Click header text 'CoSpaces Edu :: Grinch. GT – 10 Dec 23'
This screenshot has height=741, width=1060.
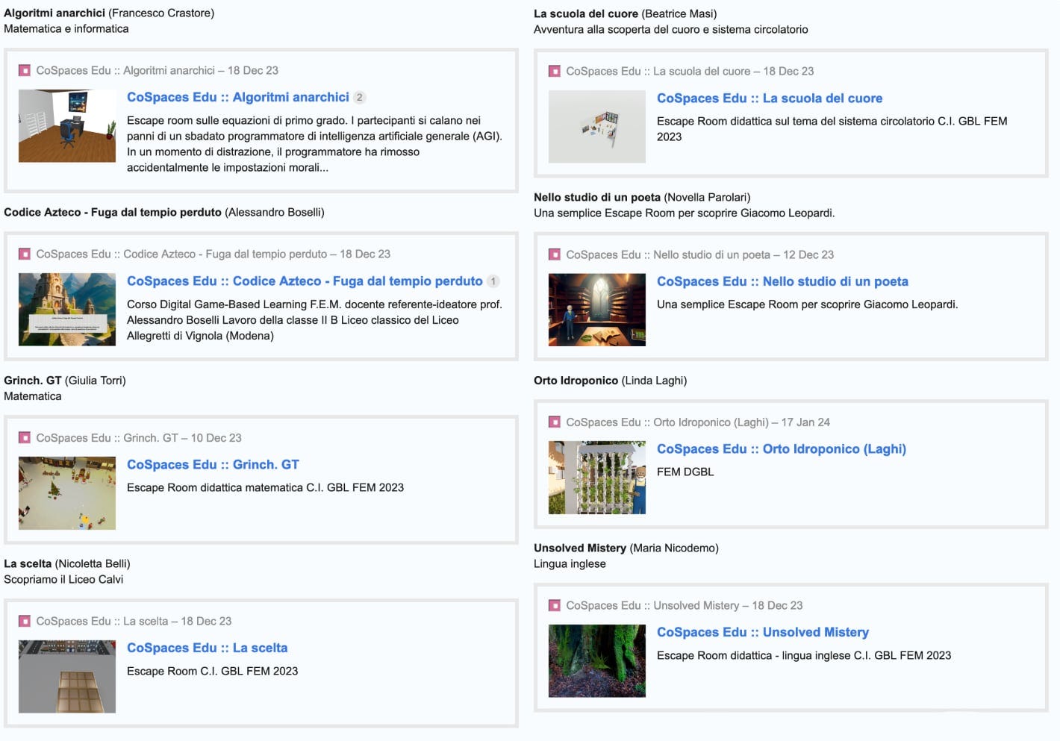[139, 438]
